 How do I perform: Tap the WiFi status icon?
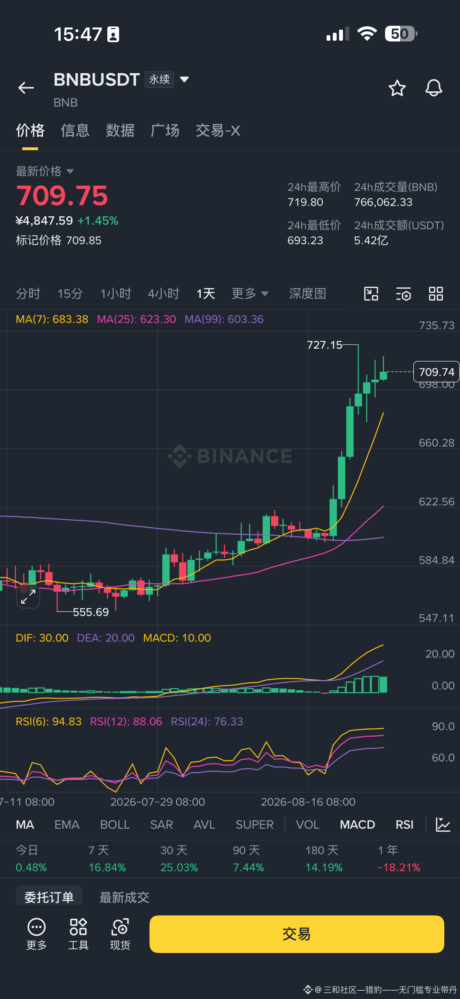pos(367,34)
